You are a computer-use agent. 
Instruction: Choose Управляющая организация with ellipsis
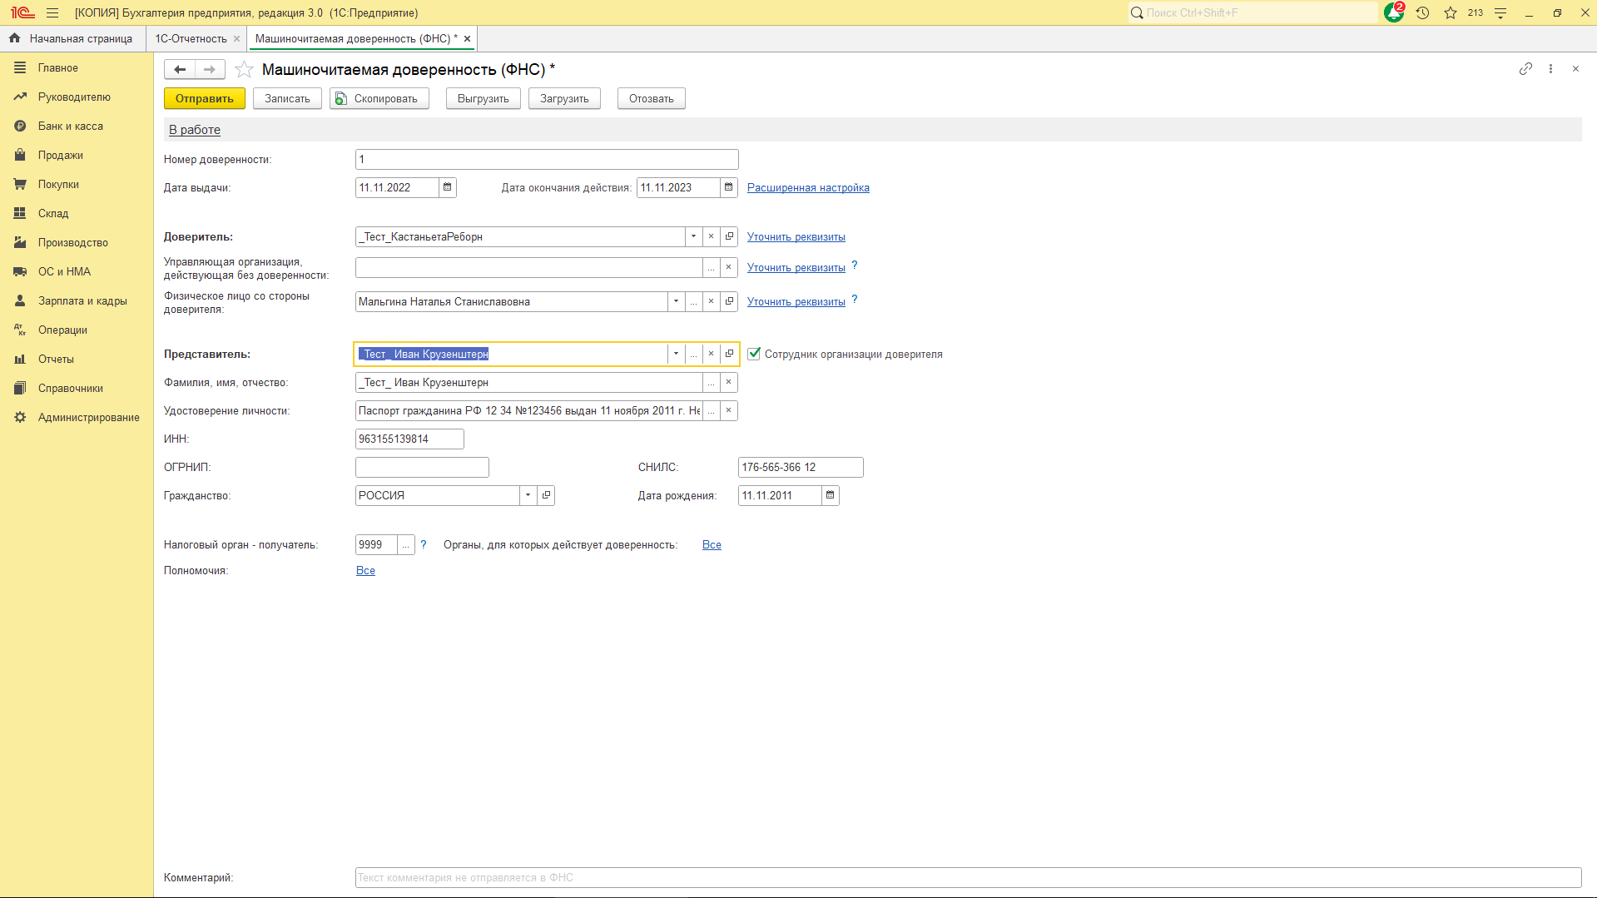(x=712, y=267)
